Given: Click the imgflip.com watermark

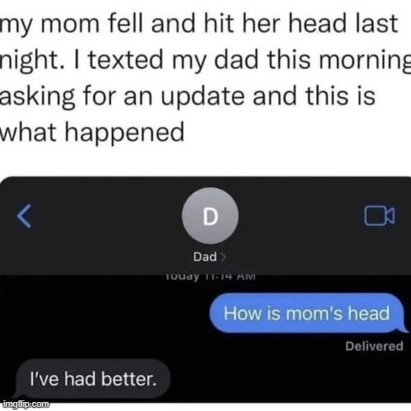Looking at the screenshot, I should point(25,404).
